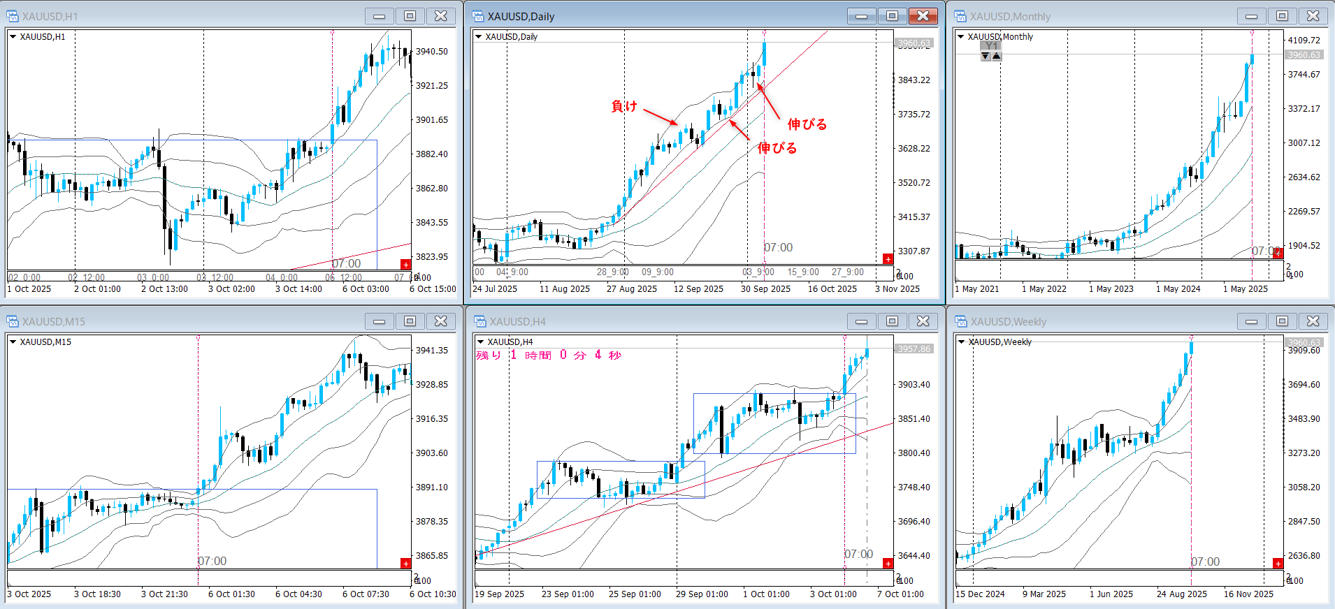Expand the XAUUSD,H1 chart dropdown triangle

[x=13, y=36]
